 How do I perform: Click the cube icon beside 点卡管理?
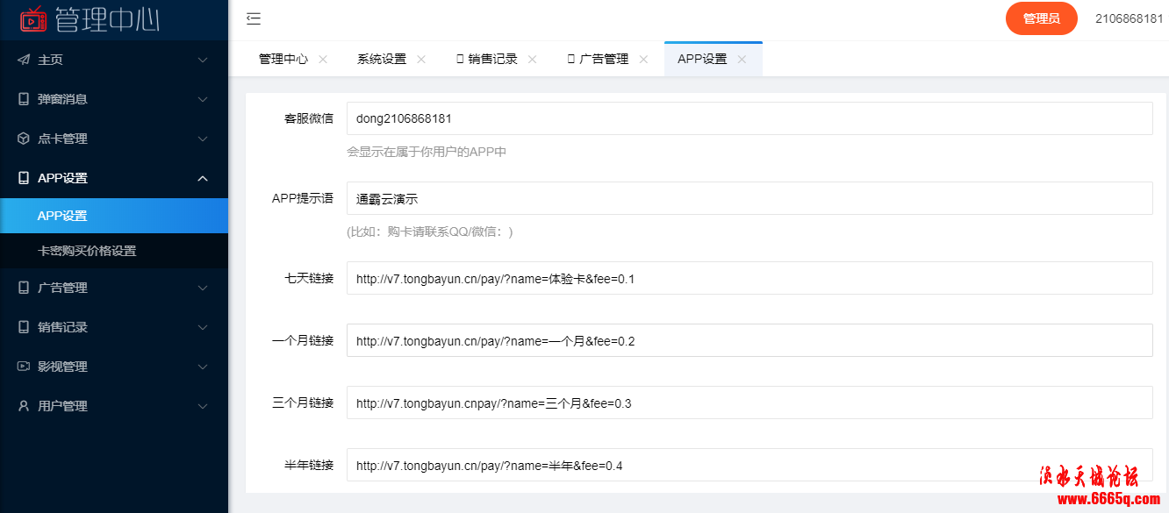pyautogui.click(x=24, y=139)
